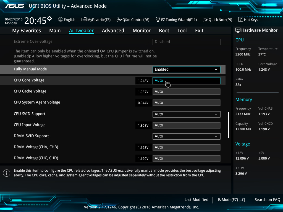Open the Monitor tab
The height and width of the screenshot is (212, 283).
142,31
